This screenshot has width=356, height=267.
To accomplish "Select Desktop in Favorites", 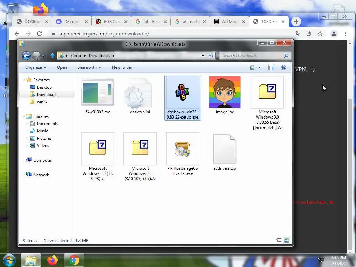I will pos(44,87).
